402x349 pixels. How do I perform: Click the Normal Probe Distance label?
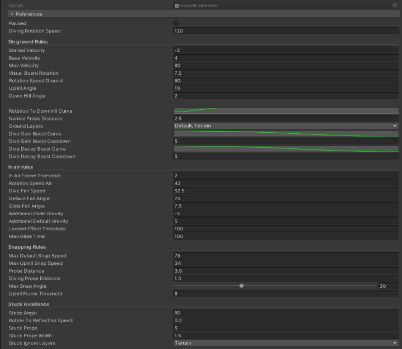tap(35, 119)
